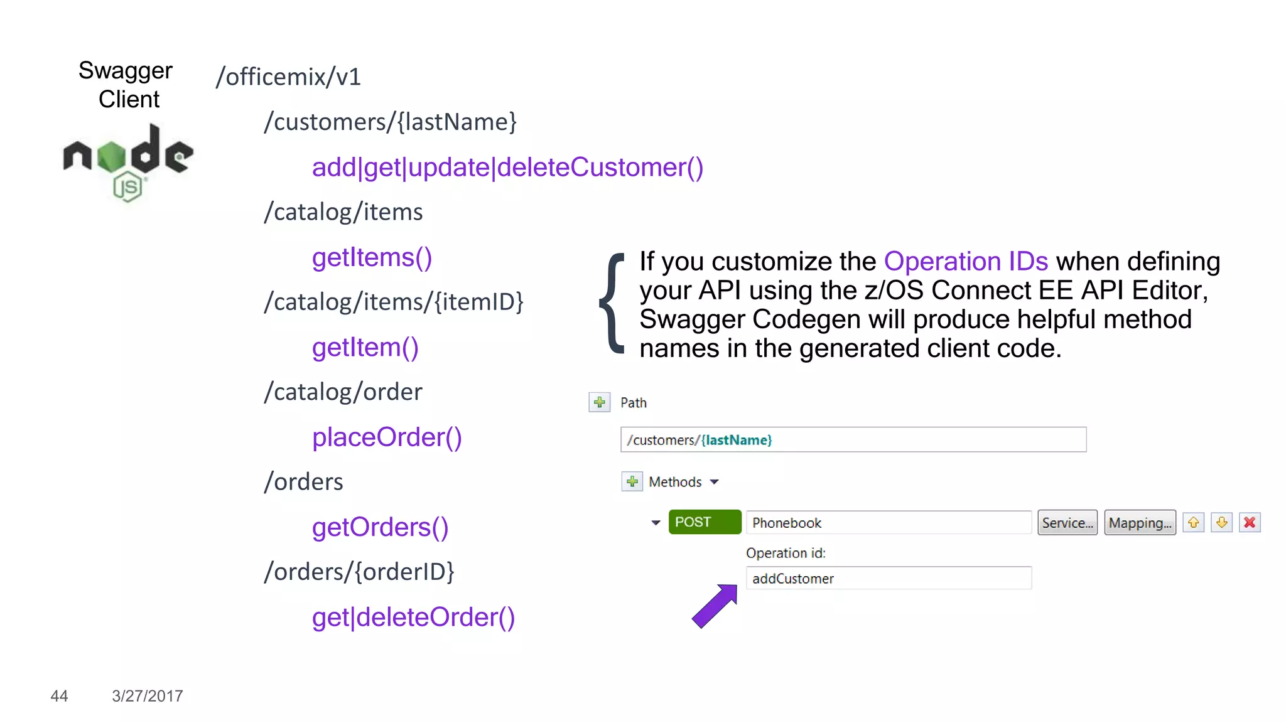Click the Phonebook service name field
Screen dimensions: 1286x723
pyautogui.click(x=888, y=522)
